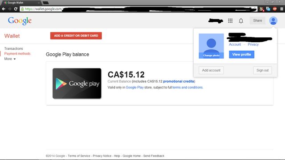Open the terms and conditions link
Viewport: 285px width, 160px height.
(187, 87)
